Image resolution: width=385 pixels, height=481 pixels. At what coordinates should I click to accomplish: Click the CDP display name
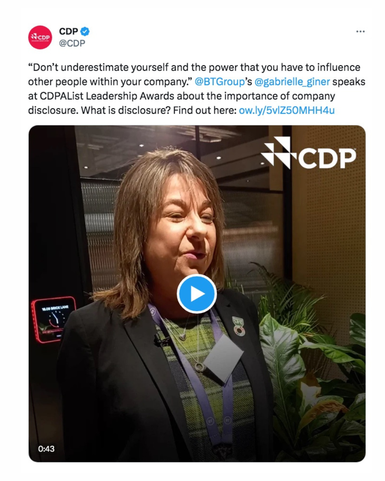click(68, 31)
